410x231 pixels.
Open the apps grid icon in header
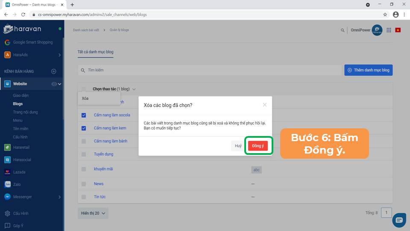389,30
